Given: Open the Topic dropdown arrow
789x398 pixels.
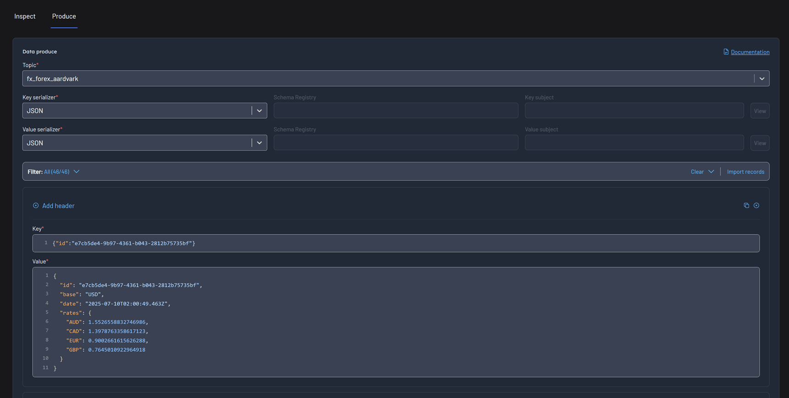Looking at the screenshot, I should coord(762,79).
